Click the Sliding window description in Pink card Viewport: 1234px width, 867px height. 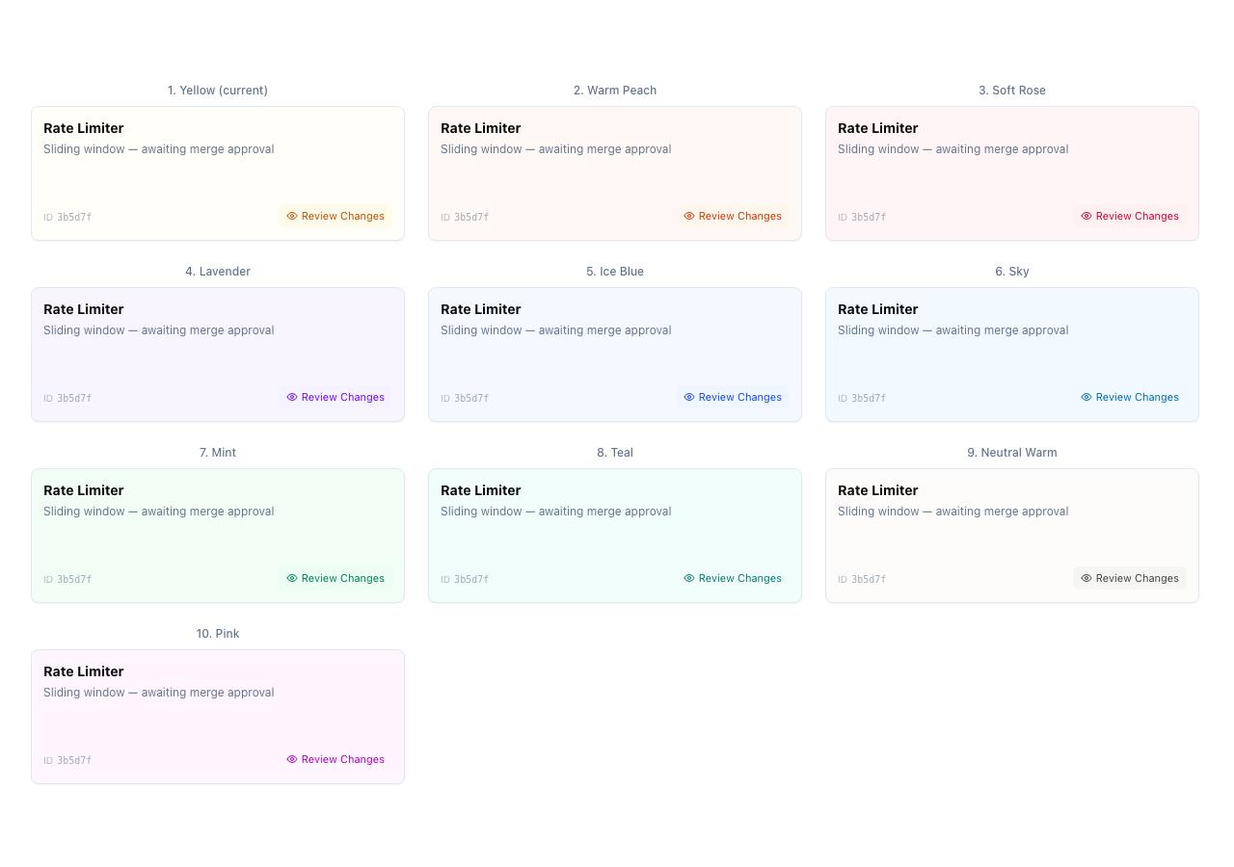click(x=159, y=693)
